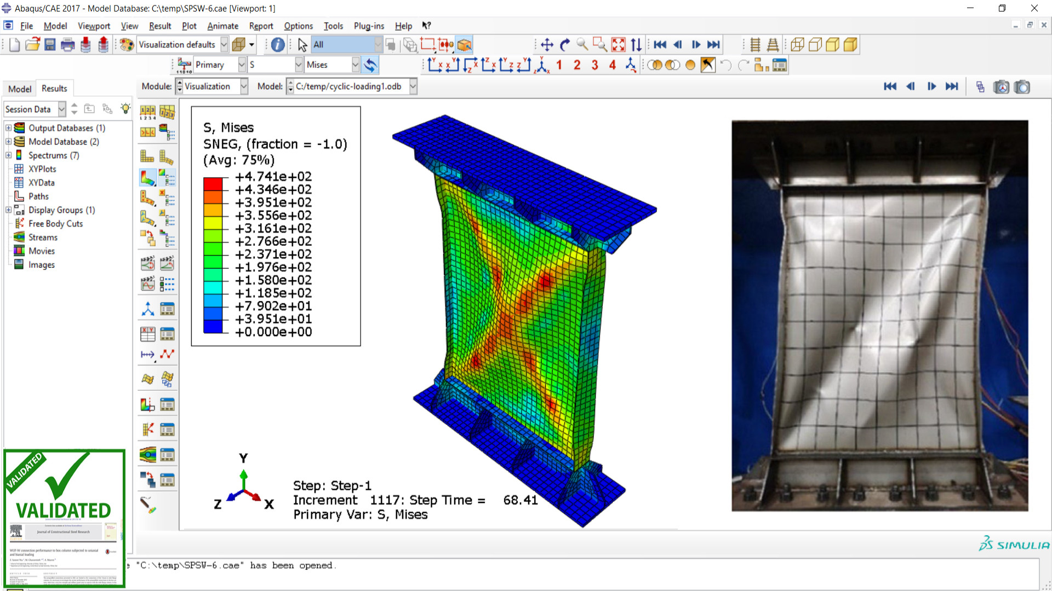1052x591 pixels.
Task: Select the pan view tool
Action: [547, 45]
